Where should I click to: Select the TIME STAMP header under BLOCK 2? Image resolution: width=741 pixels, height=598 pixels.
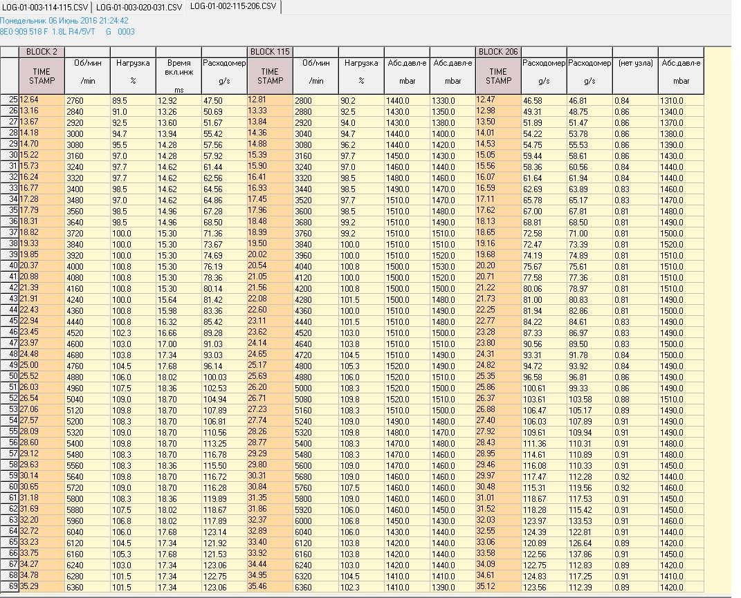pos(42,76)
